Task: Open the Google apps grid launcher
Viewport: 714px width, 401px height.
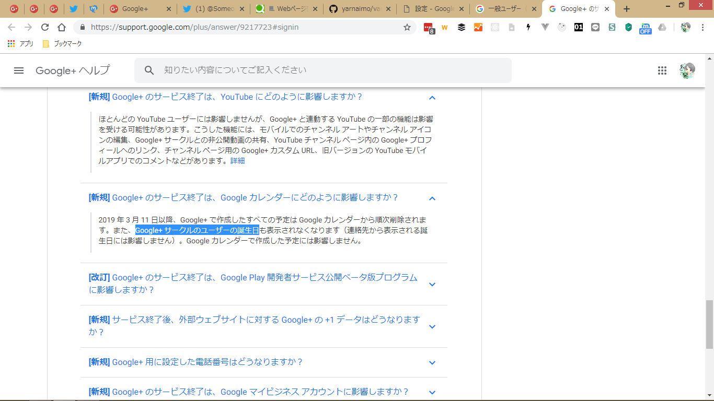Action: [662, 70]
